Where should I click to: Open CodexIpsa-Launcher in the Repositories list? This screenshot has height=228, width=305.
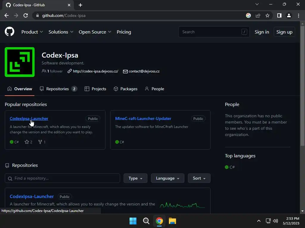coord(32,197)
